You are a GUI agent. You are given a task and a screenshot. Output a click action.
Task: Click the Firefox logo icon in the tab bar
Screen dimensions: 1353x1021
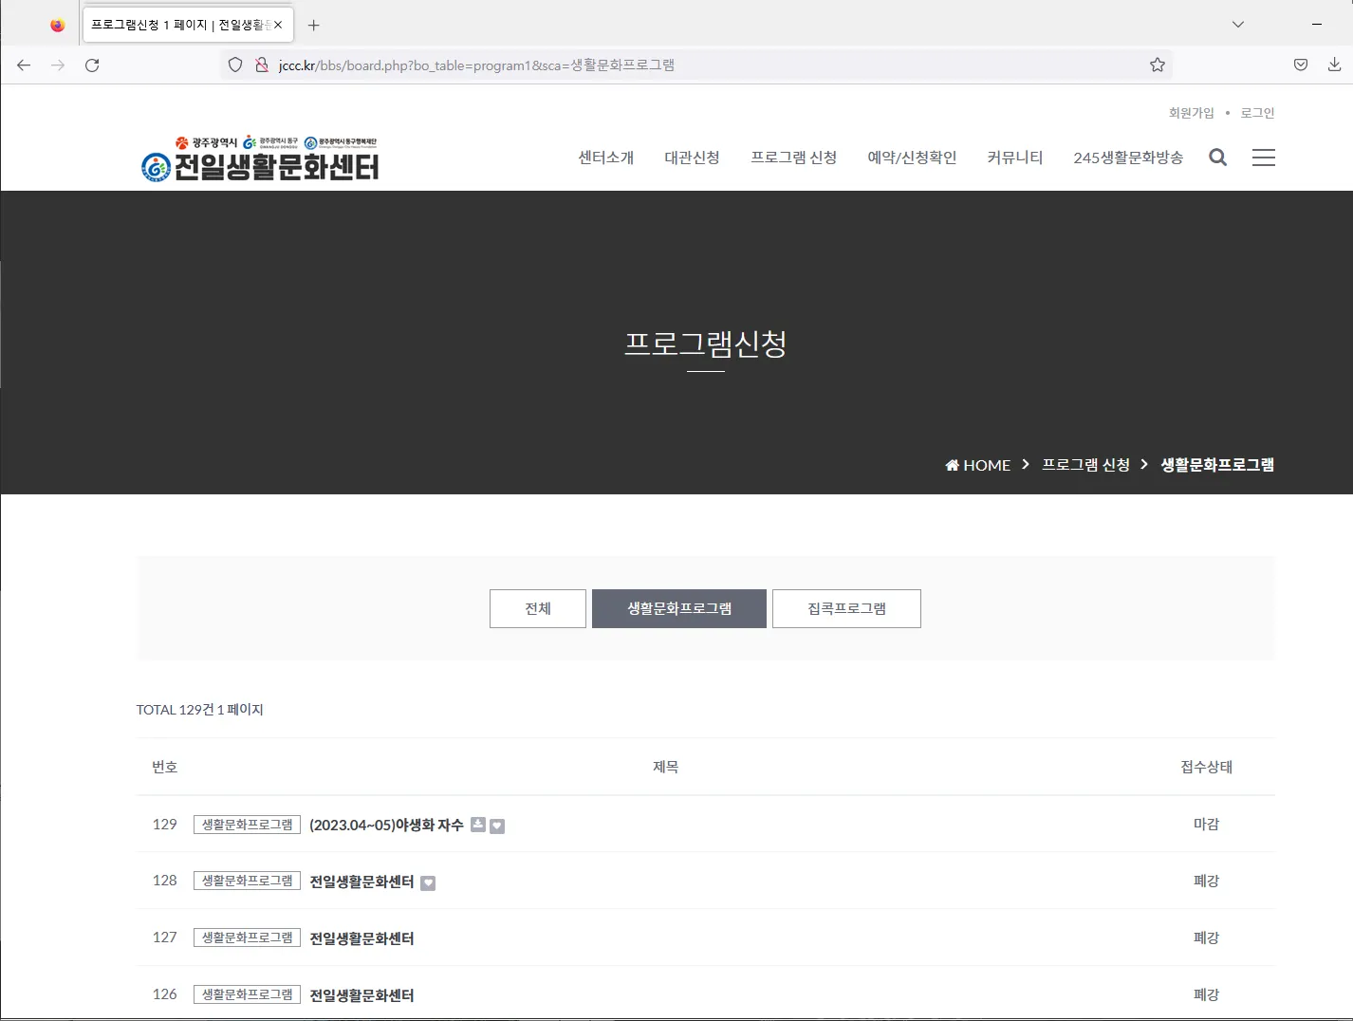click(58, 26)
